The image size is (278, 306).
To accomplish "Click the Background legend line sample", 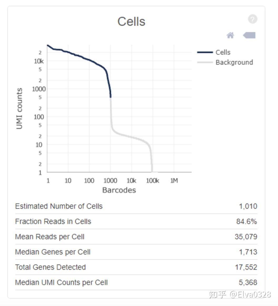I will 205,62.
